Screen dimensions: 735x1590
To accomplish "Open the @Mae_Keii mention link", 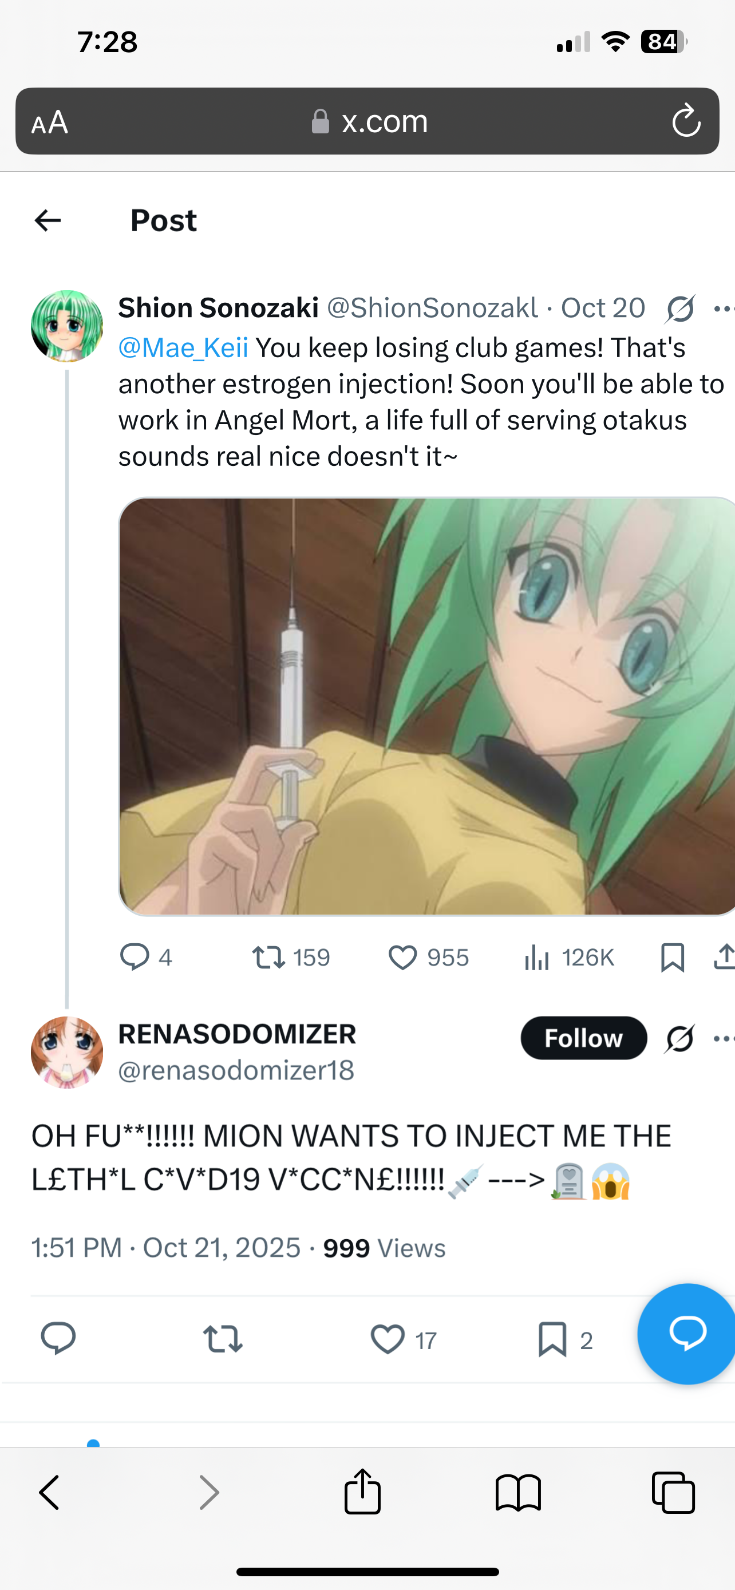I will [x=183, y=348].
